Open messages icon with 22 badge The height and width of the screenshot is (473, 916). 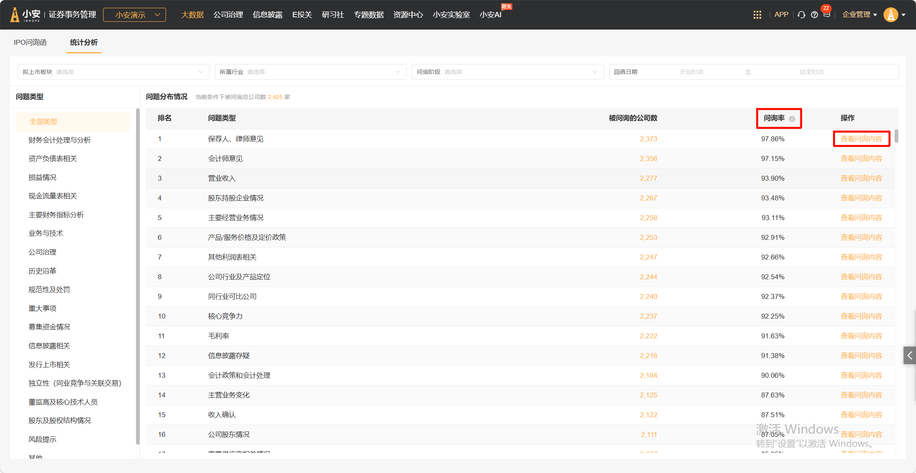click(826, 14)
